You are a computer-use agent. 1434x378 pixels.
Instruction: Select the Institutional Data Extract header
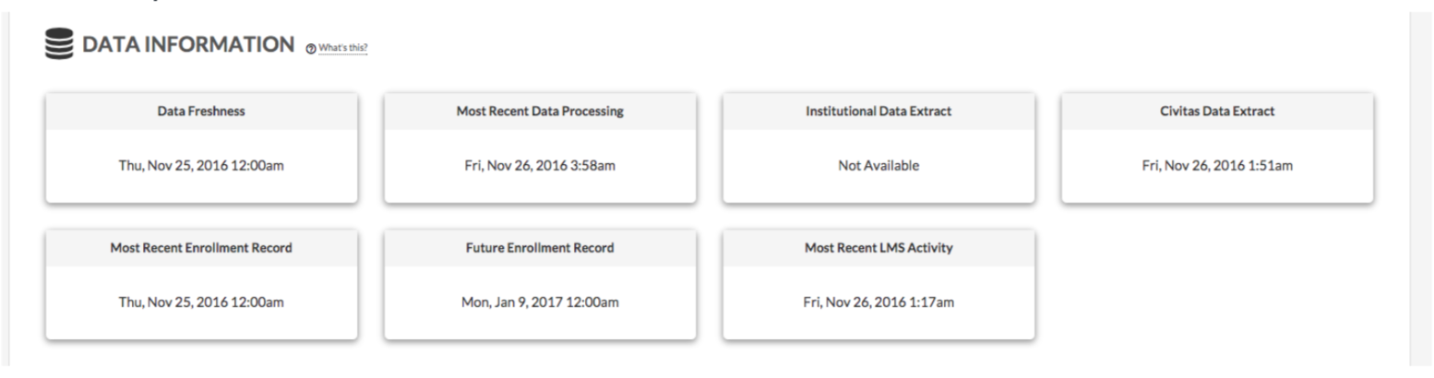pyautogui.click(x=878, y=112)
